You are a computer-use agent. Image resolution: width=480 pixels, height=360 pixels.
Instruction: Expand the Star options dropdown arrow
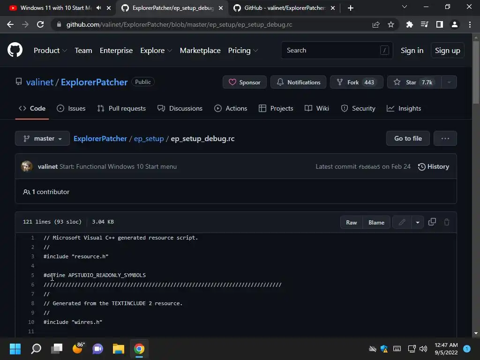[x=449, y=82]
